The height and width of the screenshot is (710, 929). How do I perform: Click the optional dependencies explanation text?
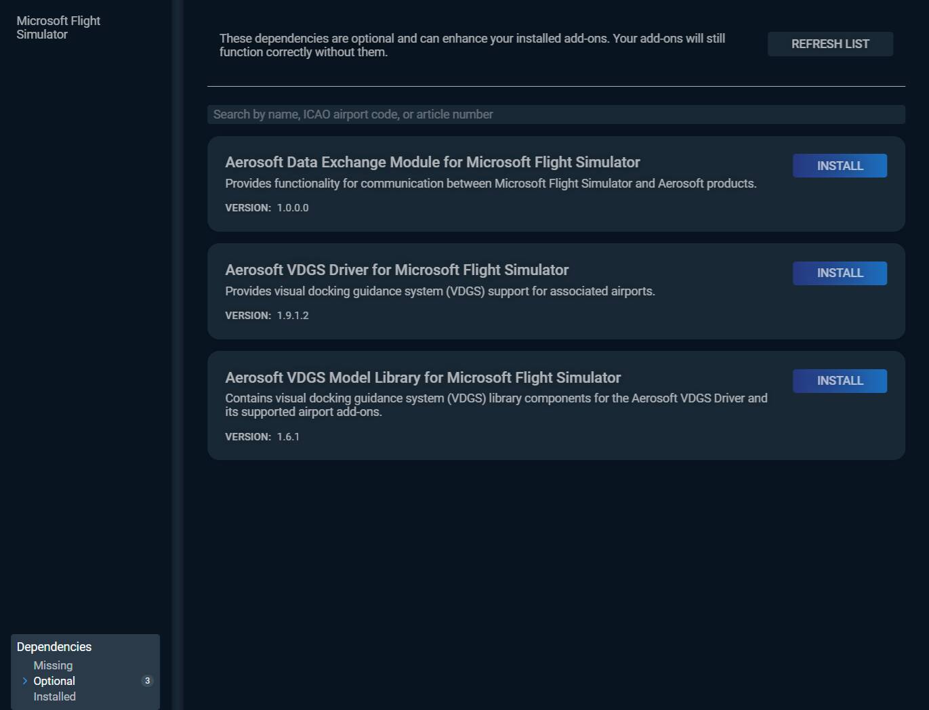pos(472,45)
